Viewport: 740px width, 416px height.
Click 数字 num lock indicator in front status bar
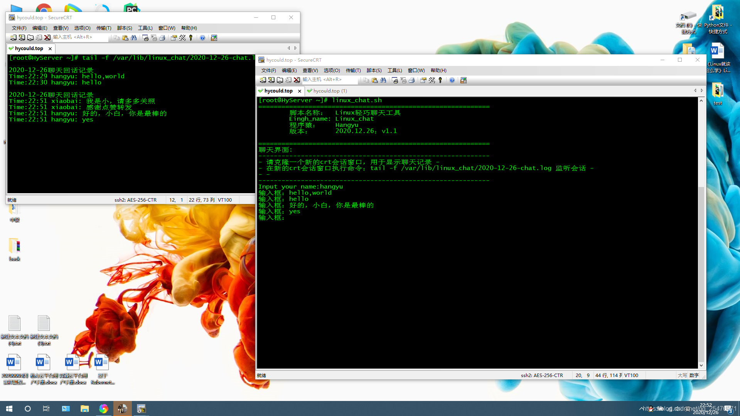point(694,375)
